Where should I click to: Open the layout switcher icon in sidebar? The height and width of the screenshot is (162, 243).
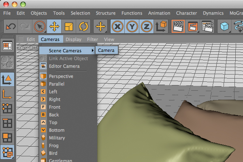pyautogui.click(x=7, y=46)
